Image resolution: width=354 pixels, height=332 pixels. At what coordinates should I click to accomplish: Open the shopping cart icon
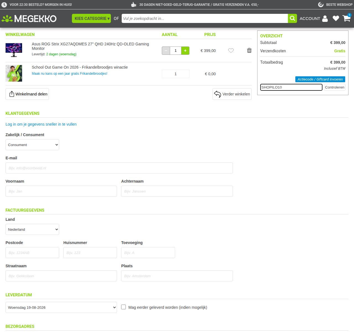click(347, 18)
